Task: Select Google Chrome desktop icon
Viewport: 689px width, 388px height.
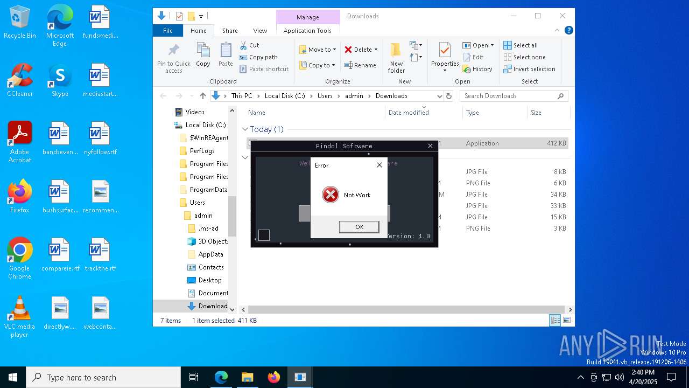Action: pyautogui.click(x=20, y=259)
